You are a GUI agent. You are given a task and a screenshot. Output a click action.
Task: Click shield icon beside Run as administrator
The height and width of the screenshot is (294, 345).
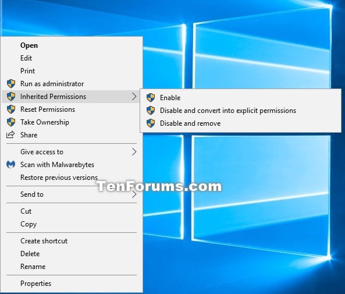[x=11, y=84]
